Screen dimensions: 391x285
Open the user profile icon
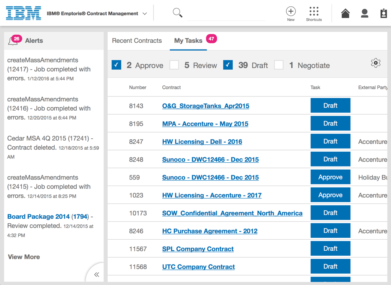[365, 13]
